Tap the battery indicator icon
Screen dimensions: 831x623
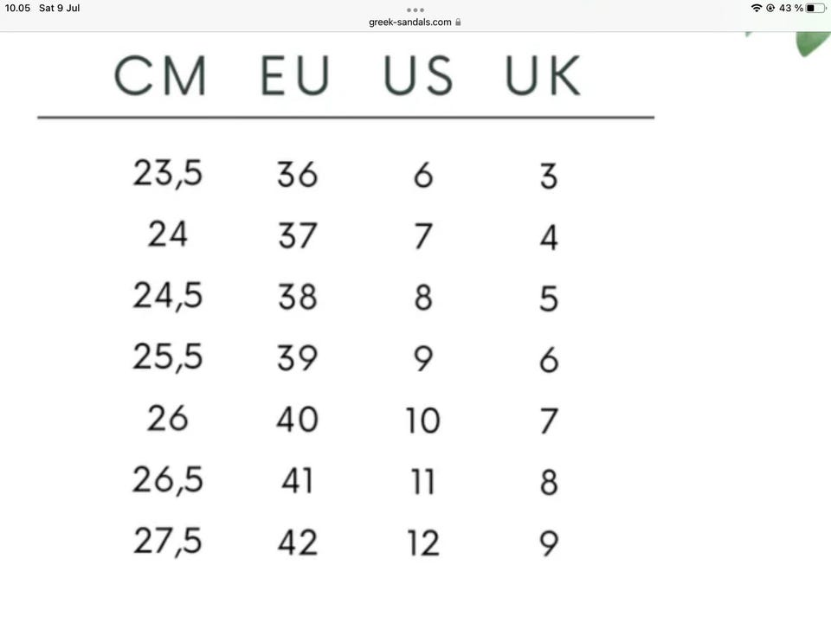(x=815, y=8)
